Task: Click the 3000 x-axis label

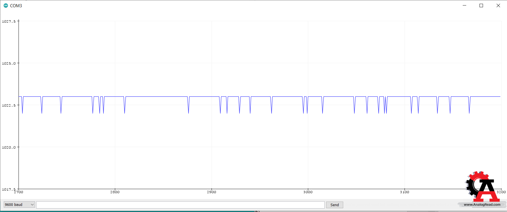Action: coord(308,192)
